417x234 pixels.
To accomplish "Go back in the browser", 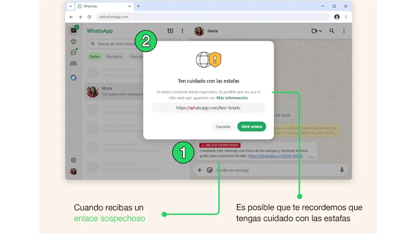I will (71, 17).
